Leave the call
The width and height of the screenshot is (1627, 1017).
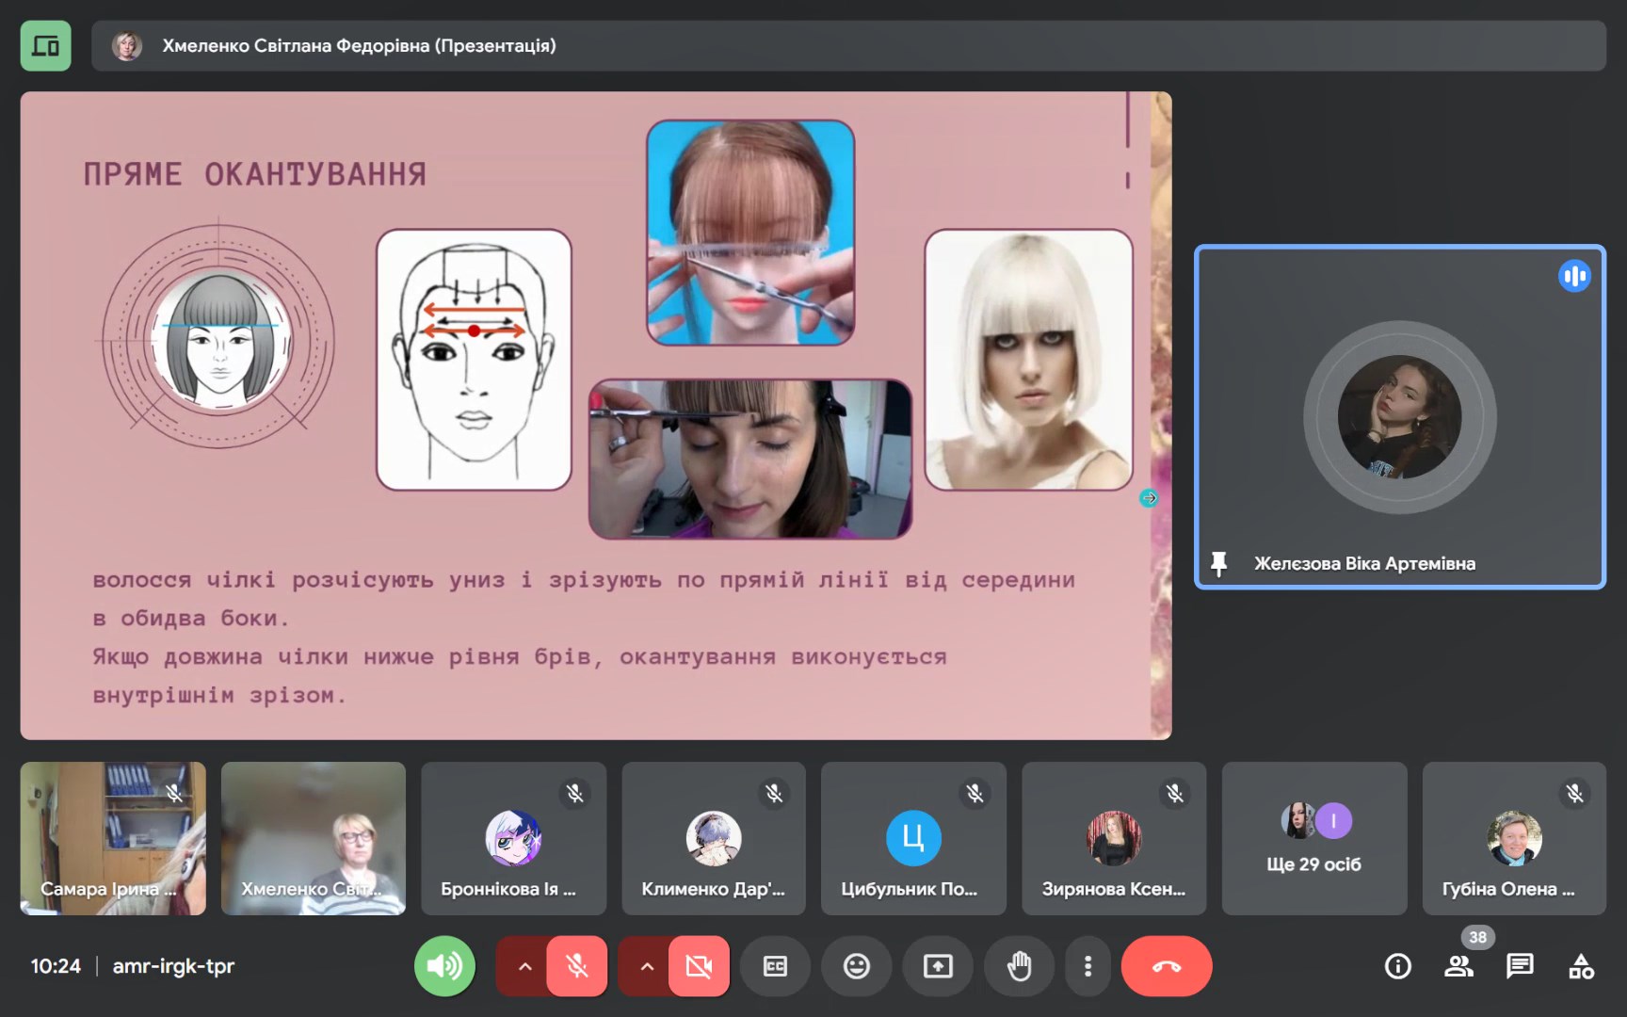coord(1167,965)
